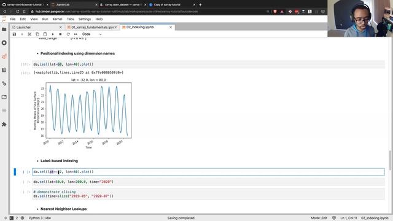Viewport: 393px width, 221px height.
Task: Click 'Label-based indexing' heading text
Action: click(59, 161)
